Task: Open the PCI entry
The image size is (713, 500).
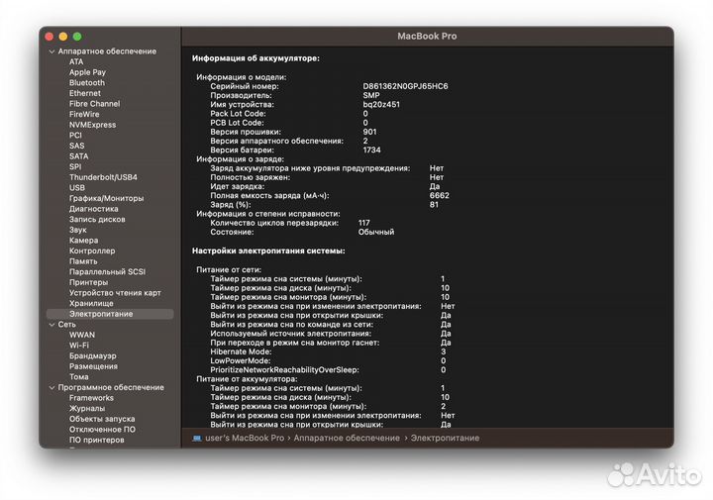Action: (75, 135)
